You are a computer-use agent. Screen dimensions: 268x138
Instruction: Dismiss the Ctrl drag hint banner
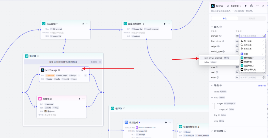[x=100, y=62]
